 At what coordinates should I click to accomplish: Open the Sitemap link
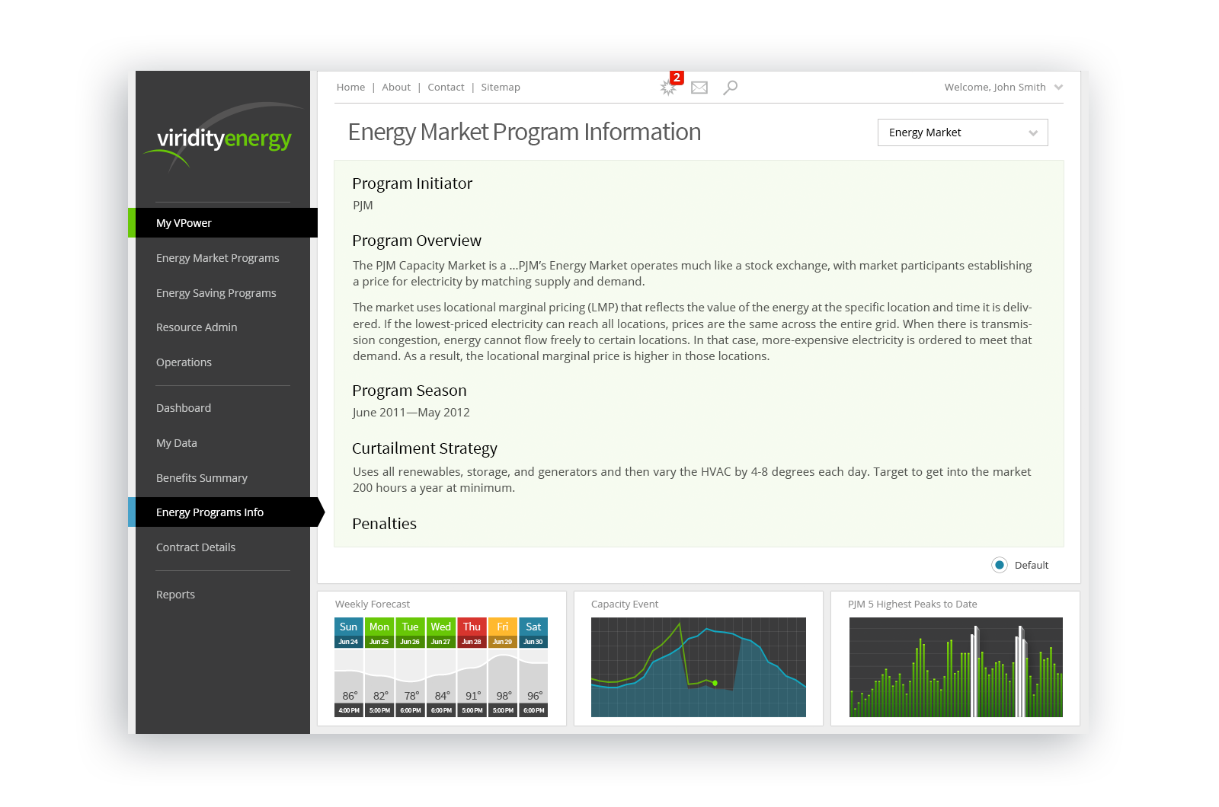coord(501,88)
